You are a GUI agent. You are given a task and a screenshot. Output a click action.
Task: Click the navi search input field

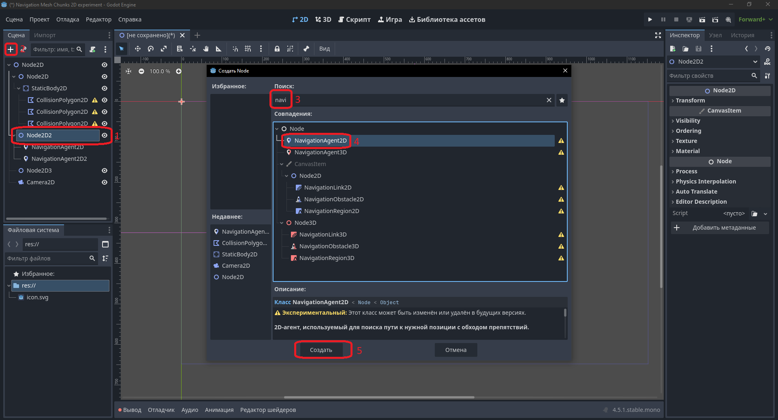pyautogui.click(x=408, y=100)
